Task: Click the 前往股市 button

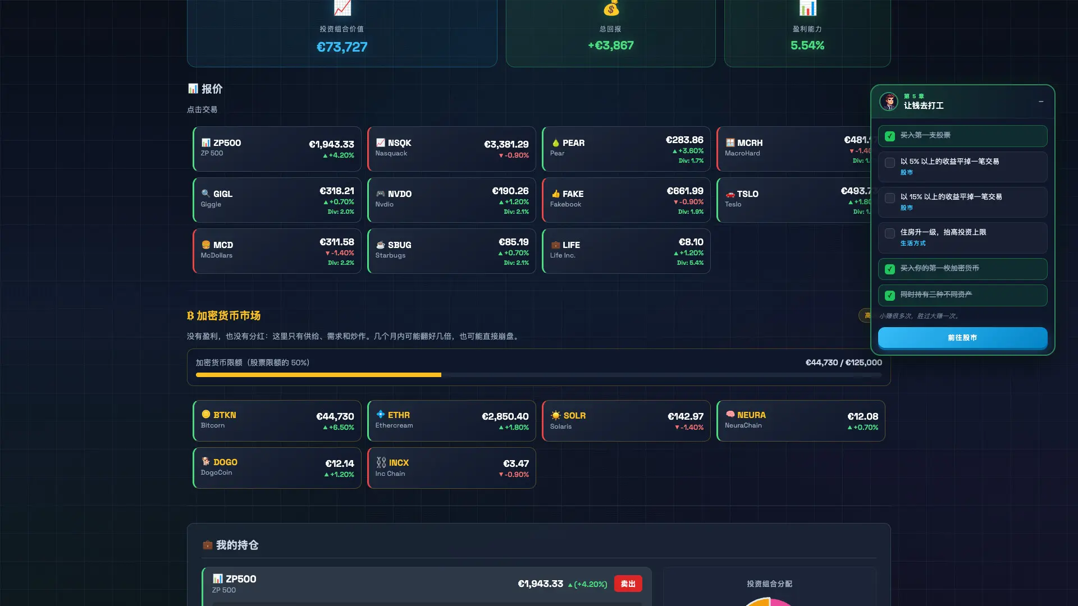Action: point(962,338)
